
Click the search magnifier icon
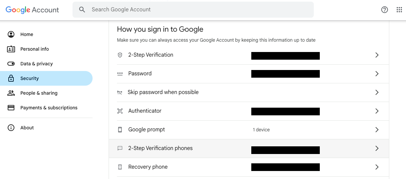click(82, 10)
